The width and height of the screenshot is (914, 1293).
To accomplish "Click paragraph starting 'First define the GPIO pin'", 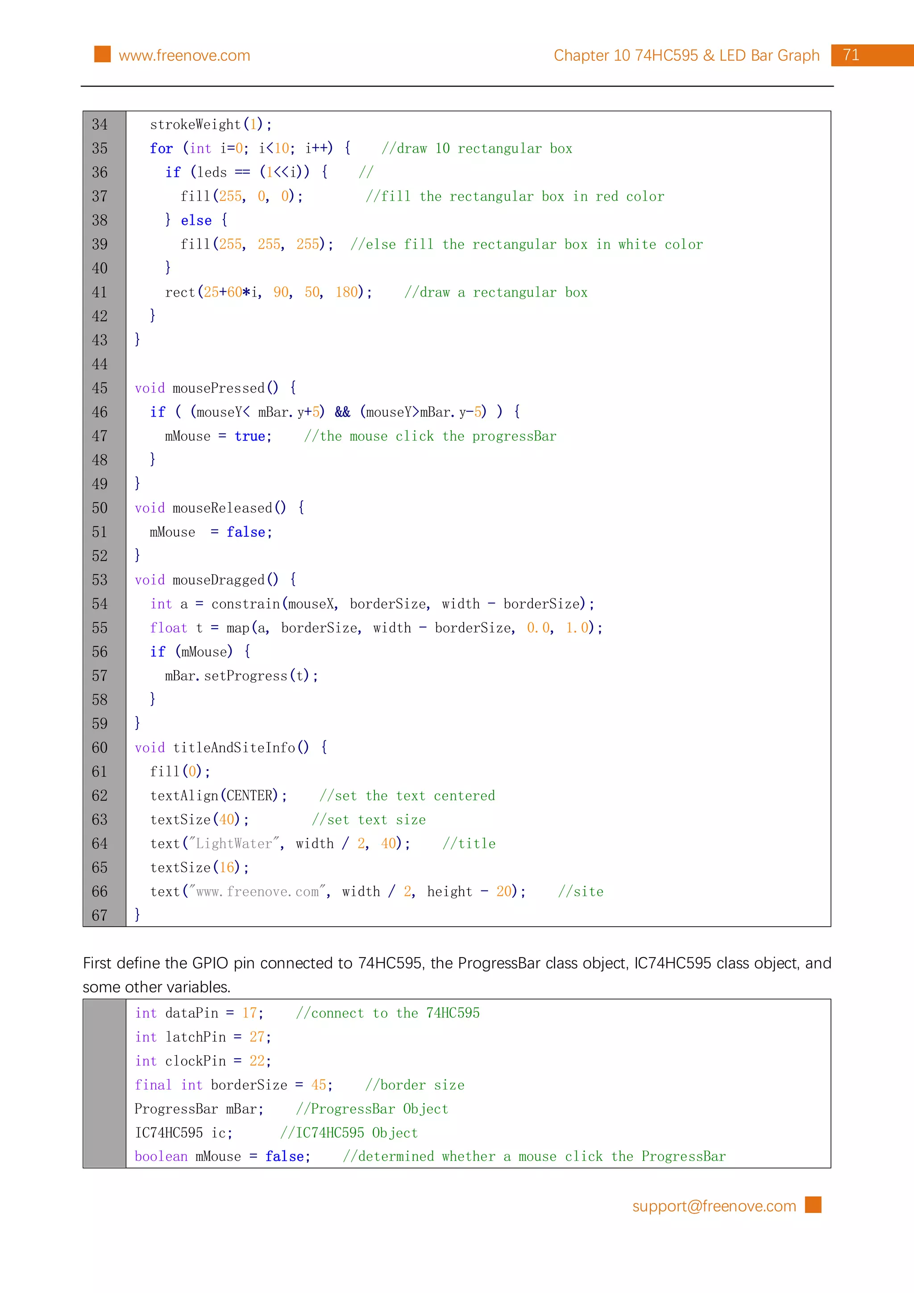I will click(x=457, y=975).
